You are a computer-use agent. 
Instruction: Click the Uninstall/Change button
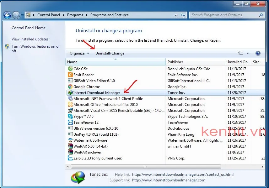coord(110,53)
